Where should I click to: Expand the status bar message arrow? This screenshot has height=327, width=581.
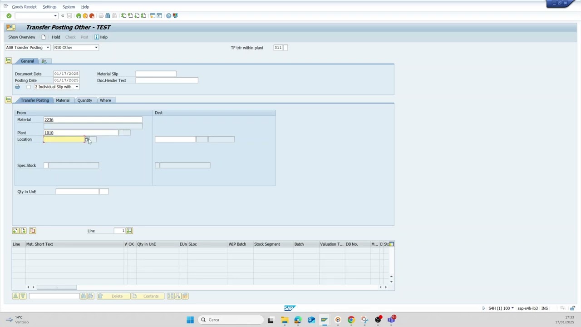(483, 308)
